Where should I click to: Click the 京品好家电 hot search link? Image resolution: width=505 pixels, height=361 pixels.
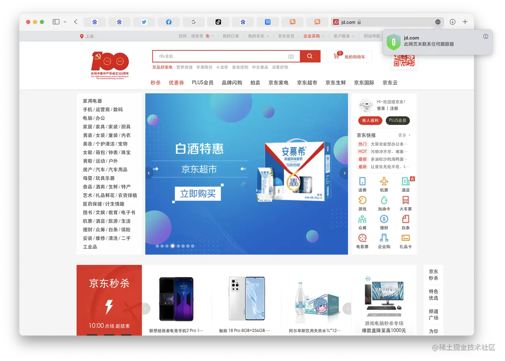[163, 67]
